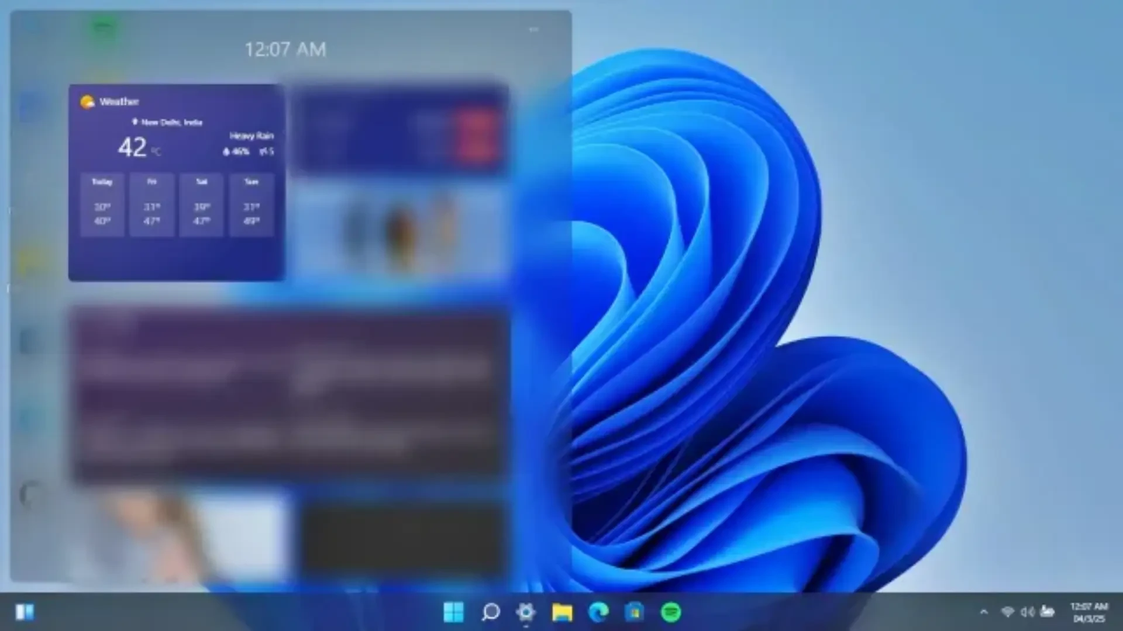Viewport: 1123px width, 631px height.
Task: Click the wind speed reading
Action: tap(267, 151)
